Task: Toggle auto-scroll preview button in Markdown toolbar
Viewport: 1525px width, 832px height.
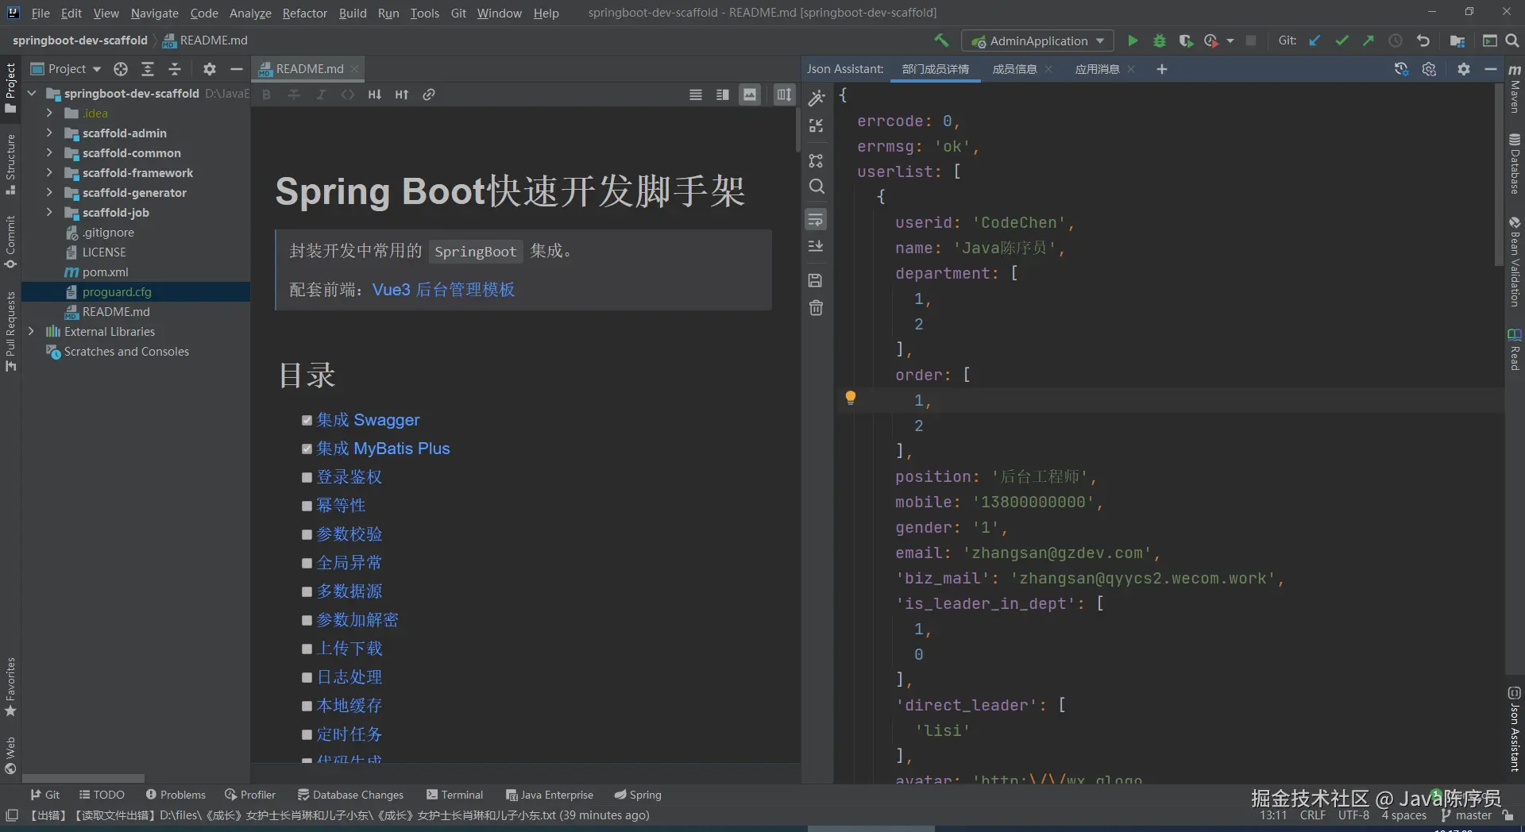Action: coord(784,94)
